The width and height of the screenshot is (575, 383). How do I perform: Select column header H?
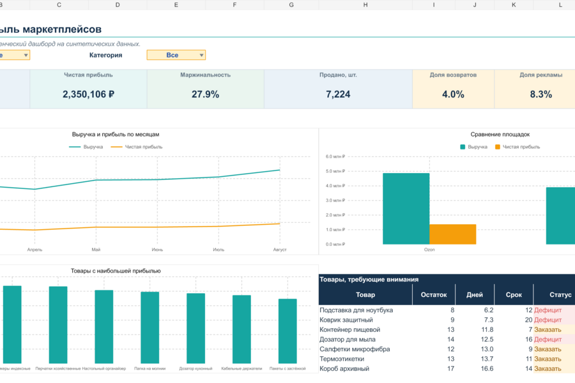(x=365, y=4)
